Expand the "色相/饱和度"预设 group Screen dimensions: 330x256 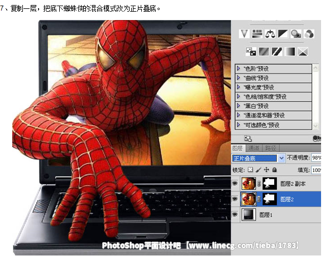tap(238, 96)
